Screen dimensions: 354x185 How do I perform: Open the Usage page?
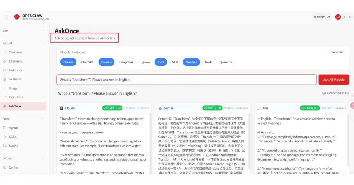(x=23, y=88)
